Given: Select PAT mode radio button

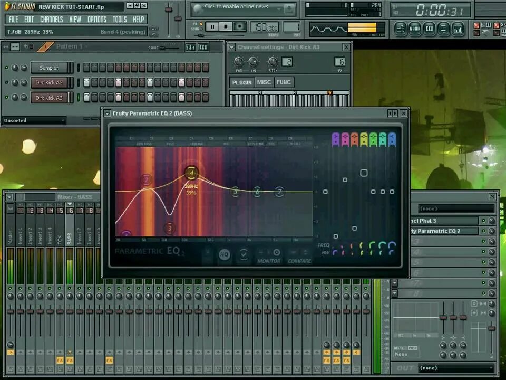Looking at the screenshot, I should (x=201, y=24).
